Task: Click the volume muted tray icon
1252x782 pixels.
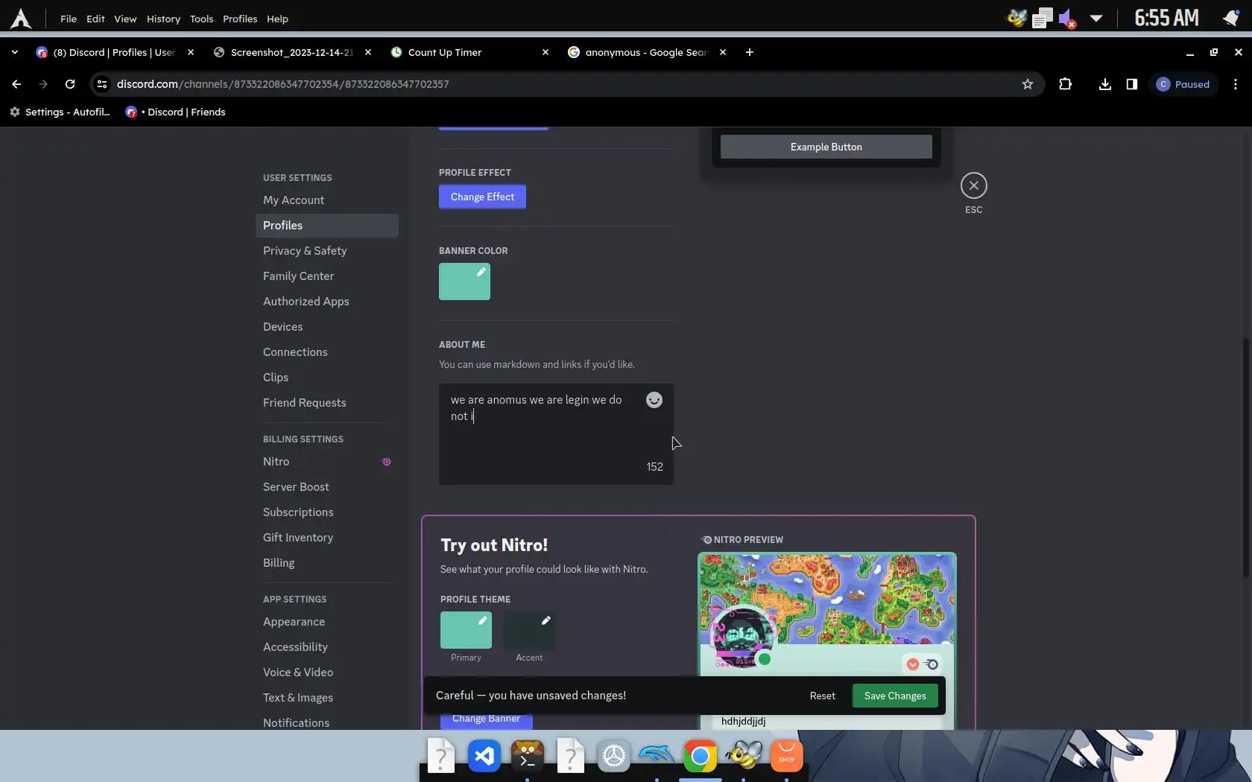Action: coord(1067,18)
